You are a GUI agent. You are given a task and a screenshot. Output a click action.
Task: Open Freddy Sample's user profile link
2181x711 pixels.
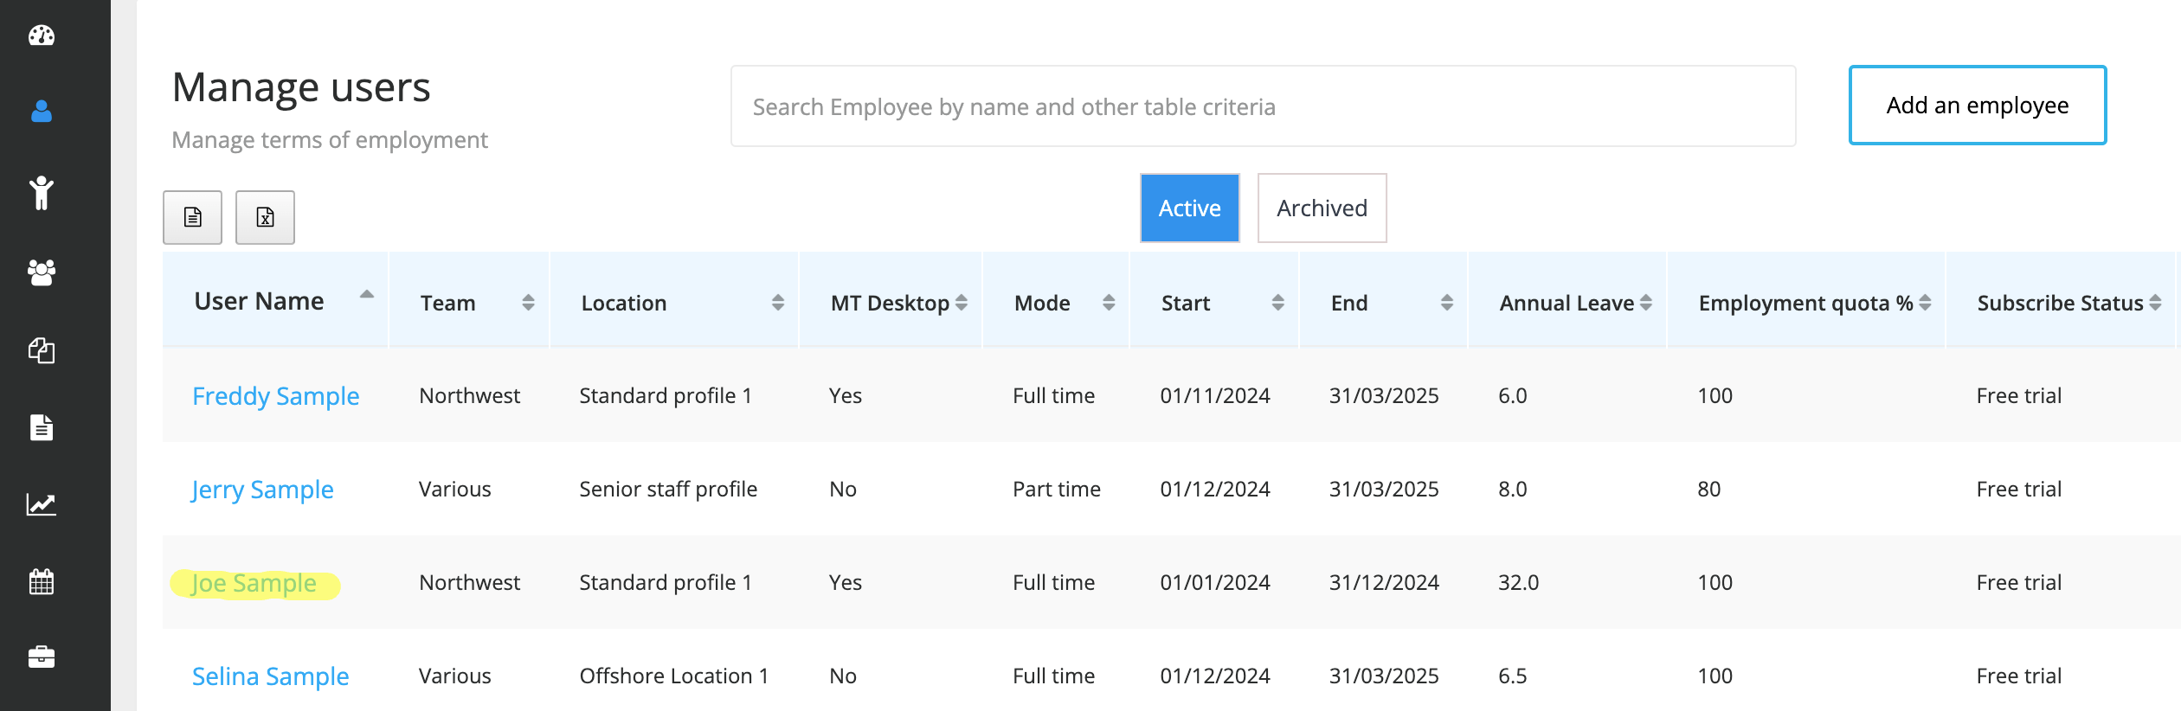(x=275, y=396)
